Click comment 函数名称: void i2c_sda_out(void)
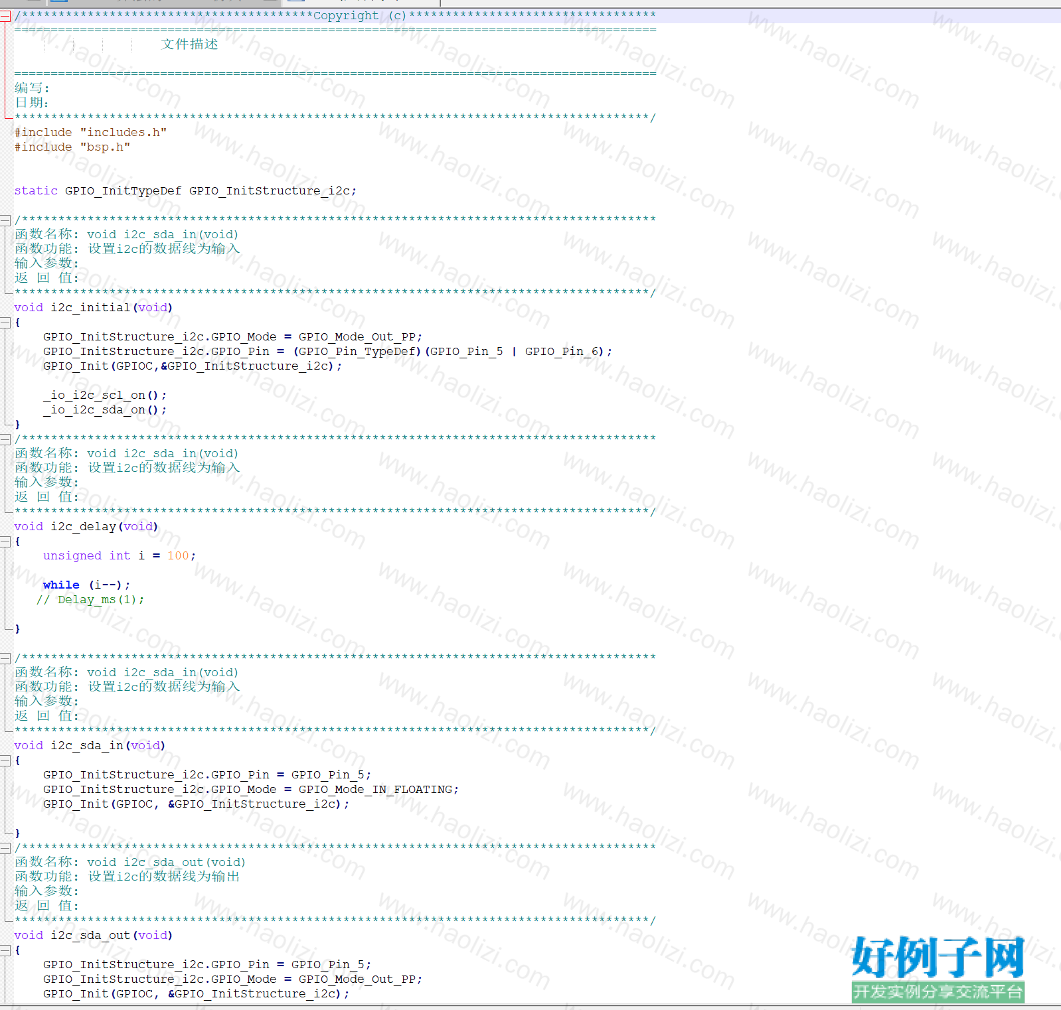Image resolution: width=1061 pixels, height=1010 pixels. [130, 862]
